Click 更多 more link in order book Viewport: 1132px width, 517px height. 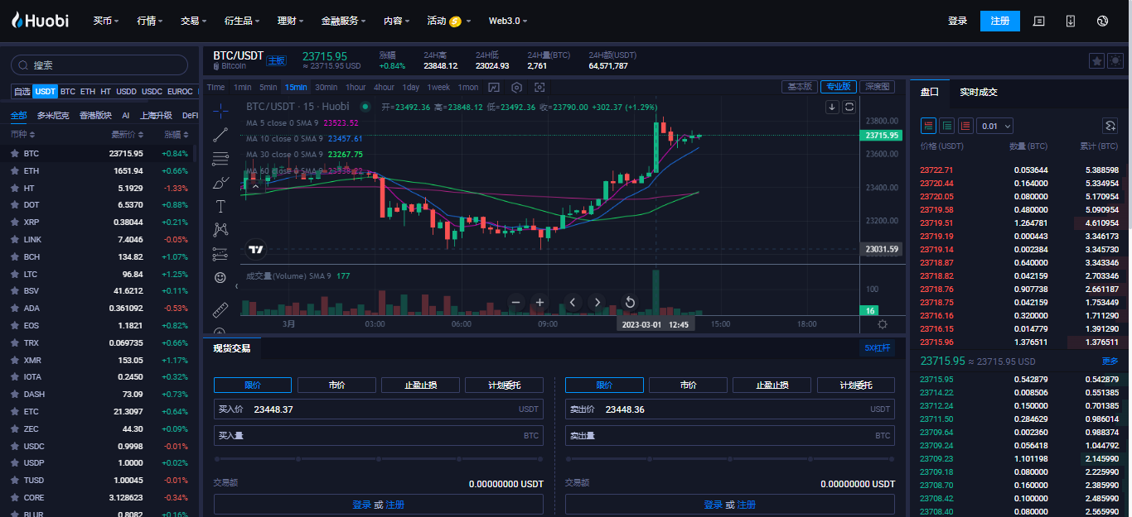coord(1110,361)
